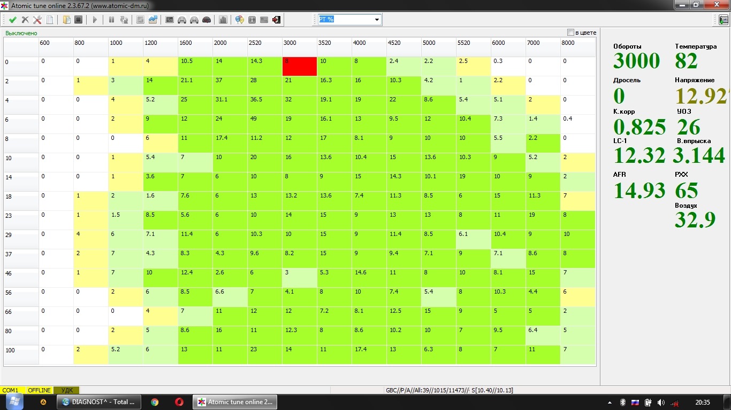The image size is (731, 410).
Task: Click the Воздух reading 32.9
Action: coord(695,219)
